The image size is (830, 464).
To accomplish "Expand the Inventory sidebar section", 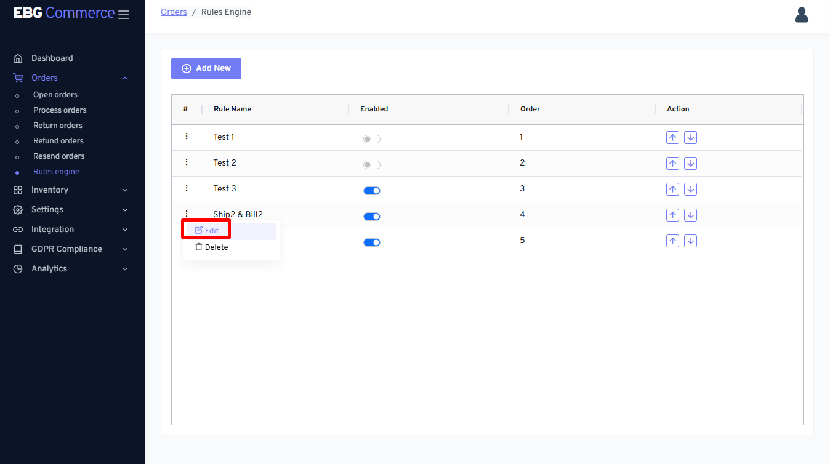I will (71, 190).
